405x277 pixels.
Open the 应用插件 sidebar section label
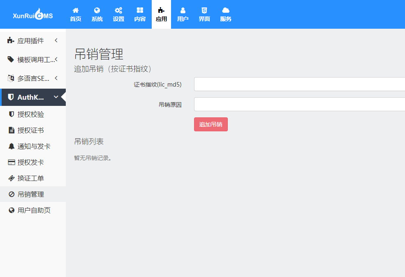31,41
